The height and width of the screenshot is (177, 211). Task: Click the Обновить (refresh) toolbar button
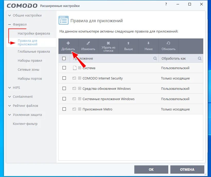pos(169,46)
